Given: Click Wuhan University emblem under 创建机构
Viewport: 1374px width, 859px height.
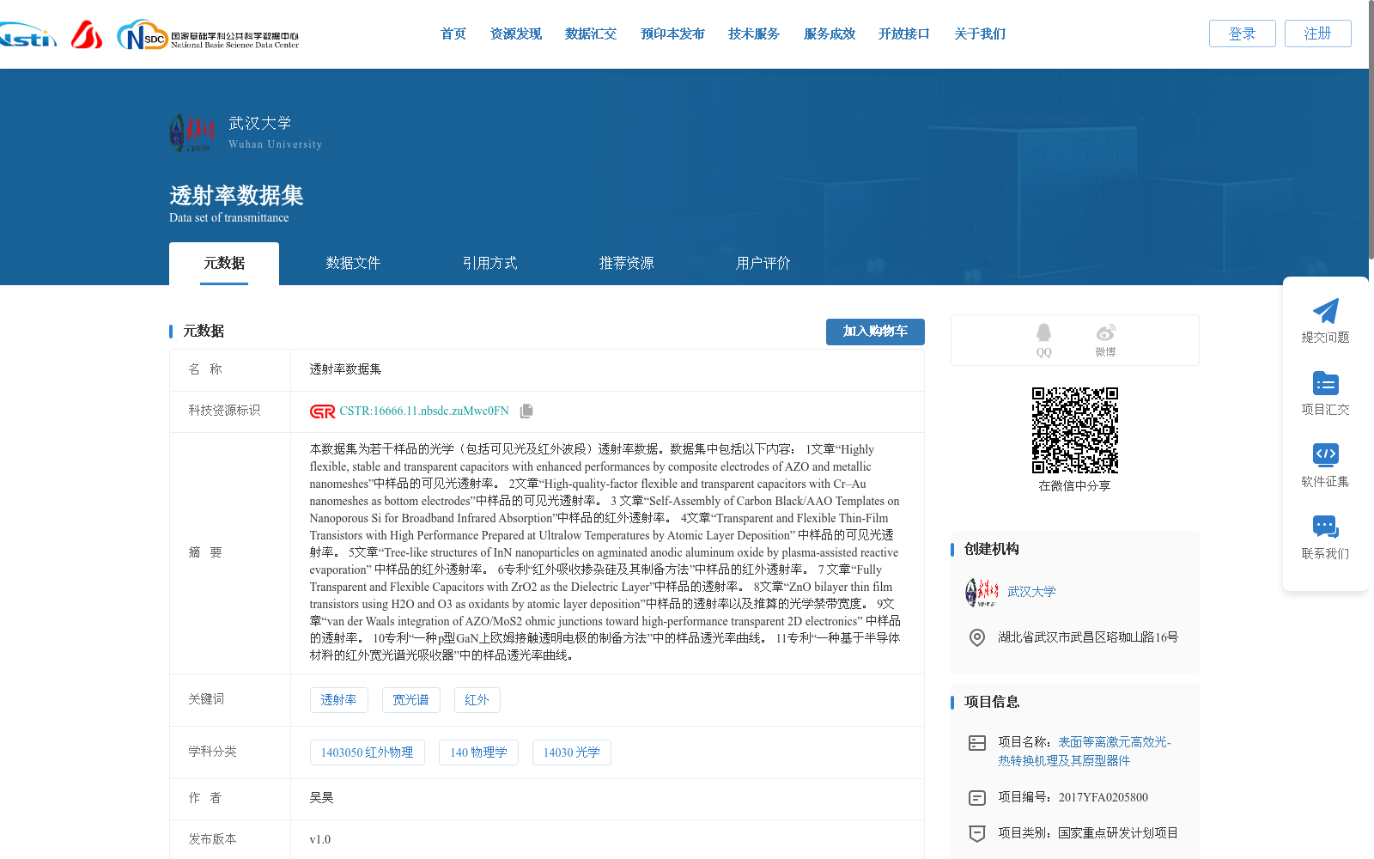Looking at the screenshot, I should pos(982,592).
